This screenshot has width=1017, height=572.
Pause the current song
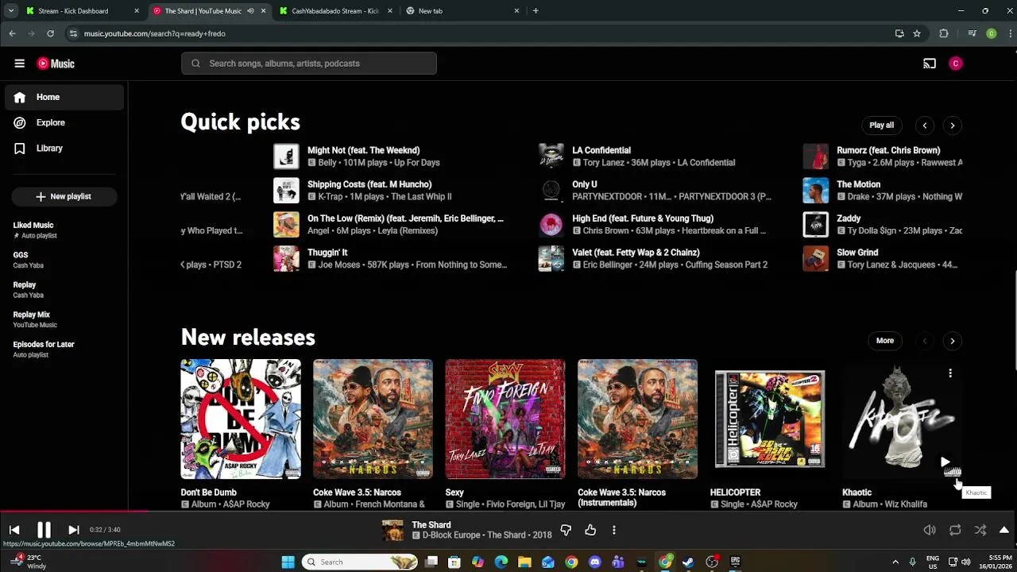click(44, 530)
